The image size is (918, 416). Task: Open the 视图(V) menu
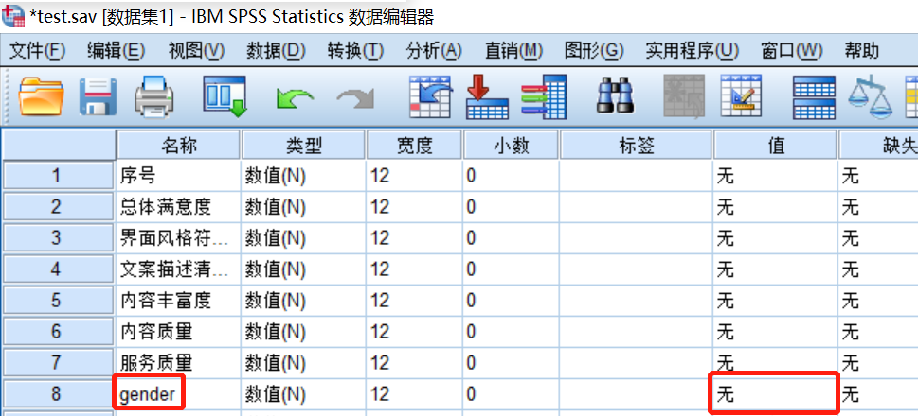tap(196, 51)
